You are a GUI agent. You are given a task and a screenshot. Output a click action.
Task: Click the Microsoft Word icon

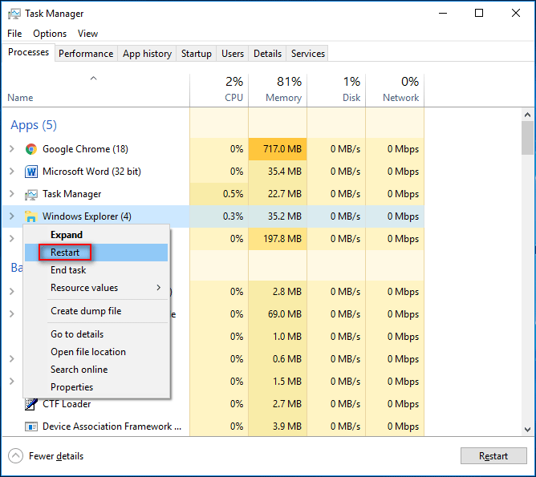(31, 172)
